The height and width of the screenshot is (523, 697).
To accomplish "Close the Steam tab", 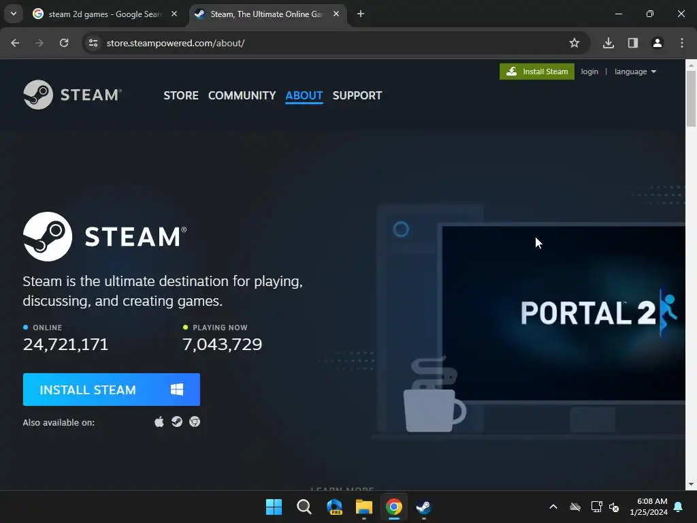I will point(336,14).
